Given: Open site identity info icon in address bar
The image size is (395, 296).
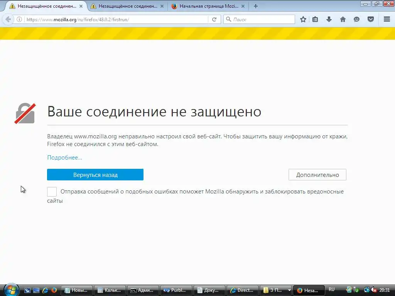Looking at the screenshot, I should pos(19,19).
